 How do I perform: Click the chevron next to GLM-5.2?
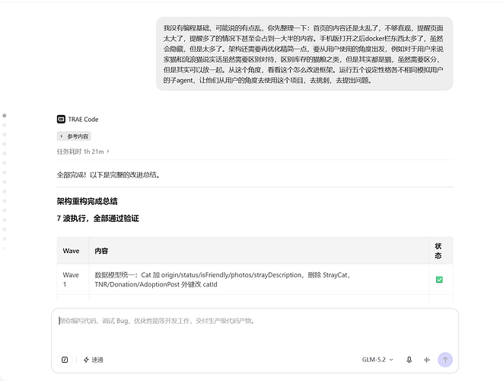click(x=391, y=360)
